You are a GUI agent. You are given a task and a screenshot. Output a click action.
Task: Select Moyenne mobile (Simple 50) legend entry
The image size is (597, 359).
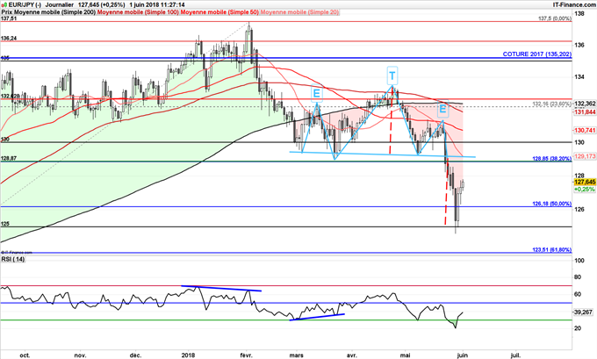coord(219,12)
